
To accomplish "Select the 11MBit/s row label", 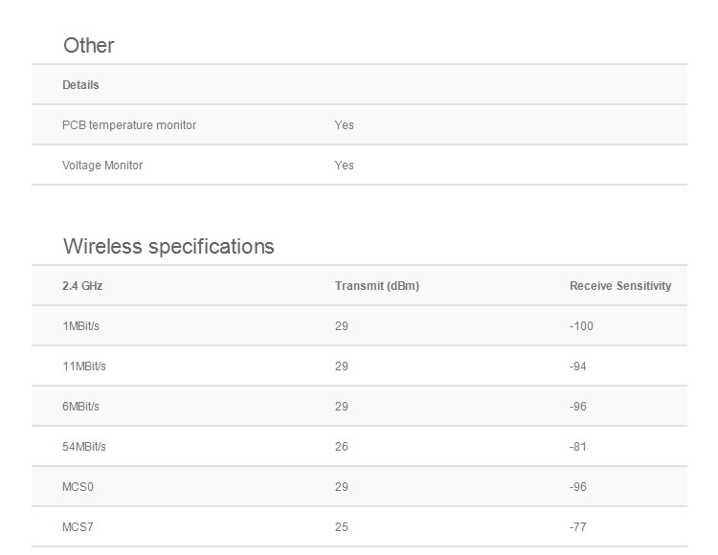I will [84, 366].
